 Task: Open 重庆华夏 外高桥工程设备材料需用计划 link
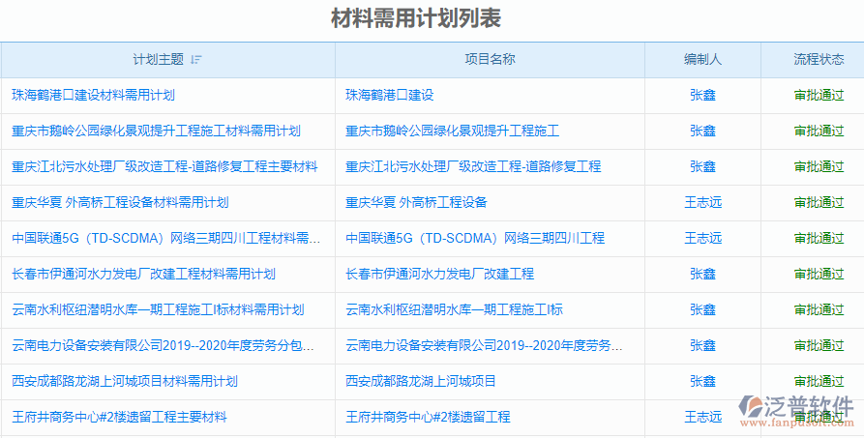[x=120, y=202]
